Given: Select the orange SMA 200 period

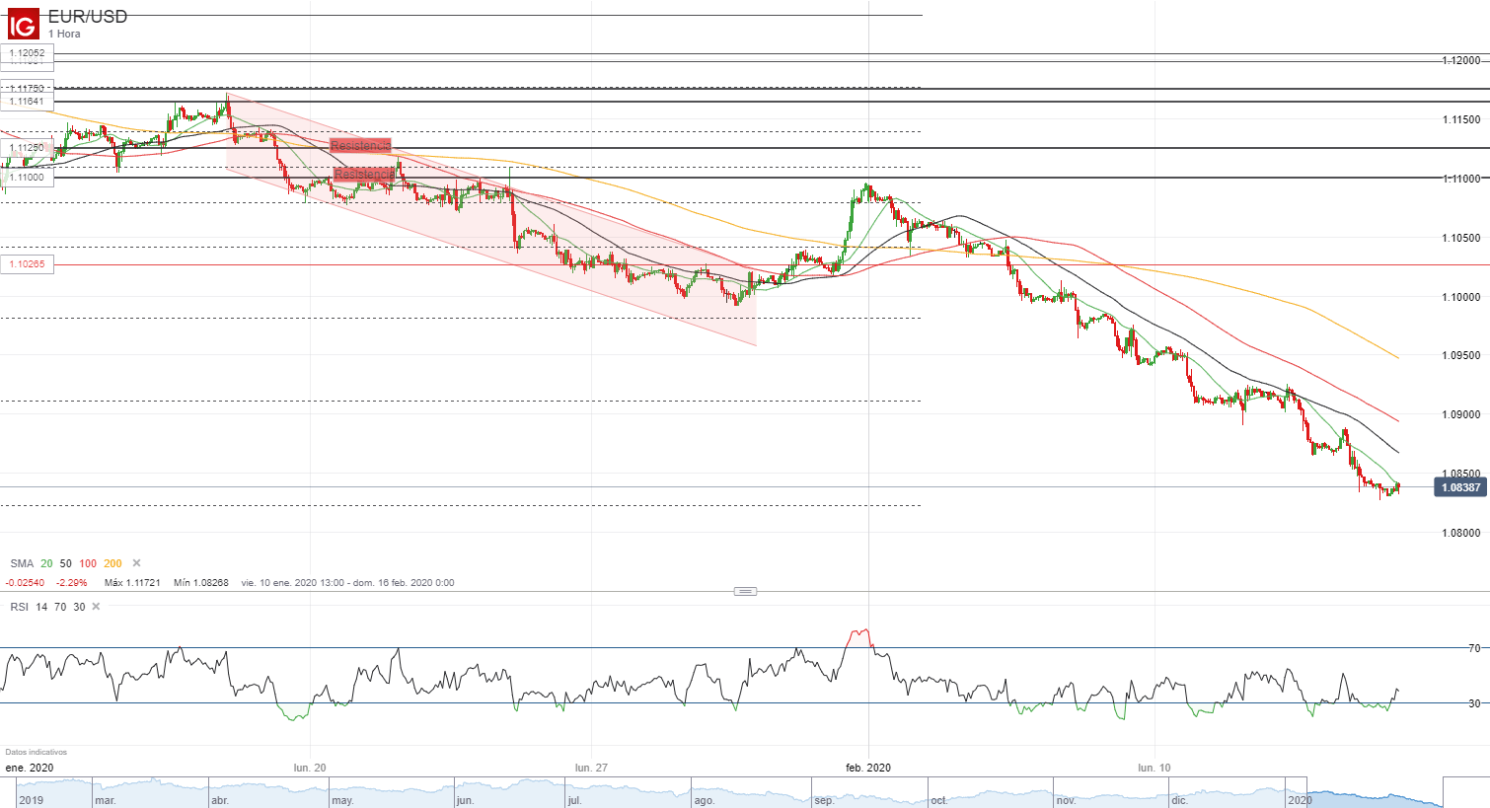Looking at the screenshot, I should [x=112, y=563].
